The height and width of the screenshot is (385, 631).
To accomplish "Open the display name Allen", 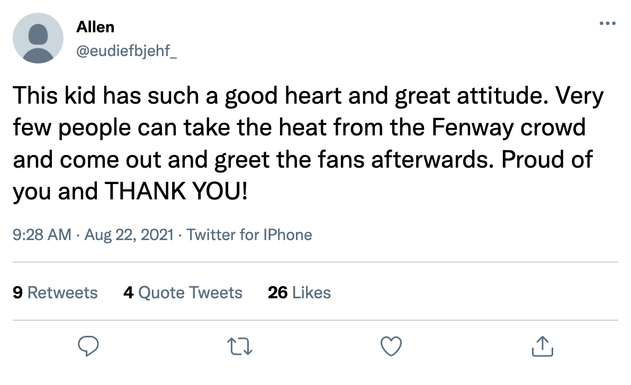I will tap(95, 26).
